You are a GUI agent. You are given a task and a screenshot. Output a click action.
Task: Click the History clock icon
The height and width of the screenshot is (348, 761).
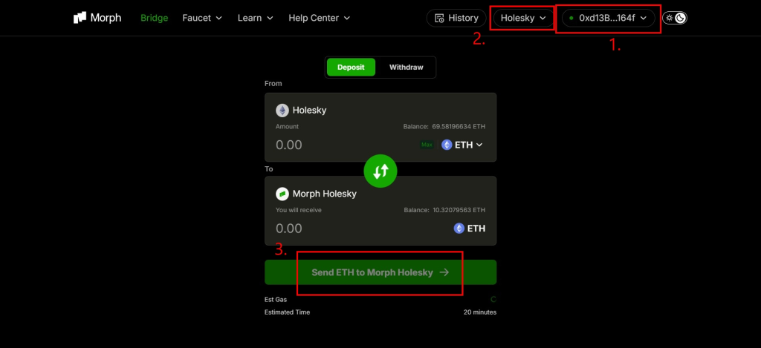[439, 18]
